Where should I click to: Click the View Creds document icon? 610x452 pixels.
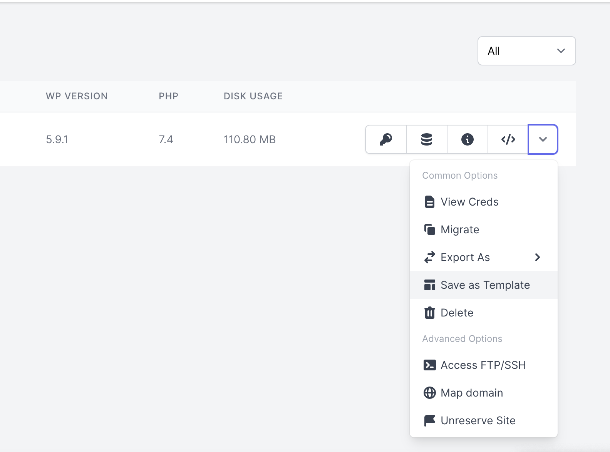pos(429,202)
